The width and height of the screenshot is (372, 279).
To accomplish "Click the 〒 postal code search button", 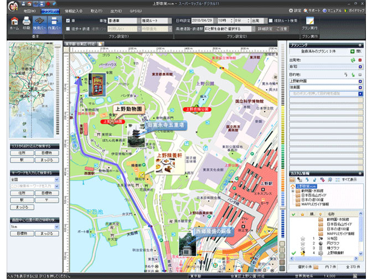I will (x=47, y=200).
